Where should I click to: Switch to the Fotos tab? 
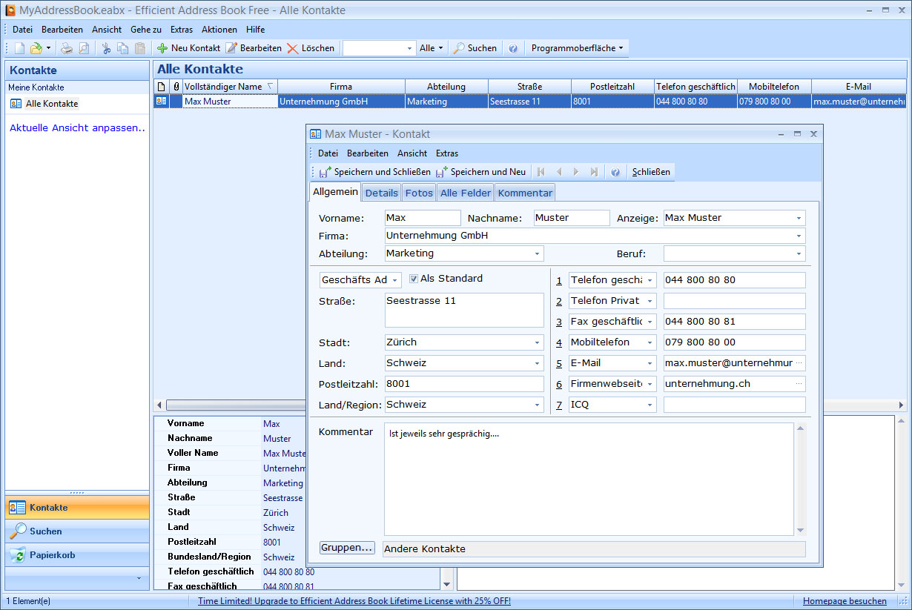point(419,193)
